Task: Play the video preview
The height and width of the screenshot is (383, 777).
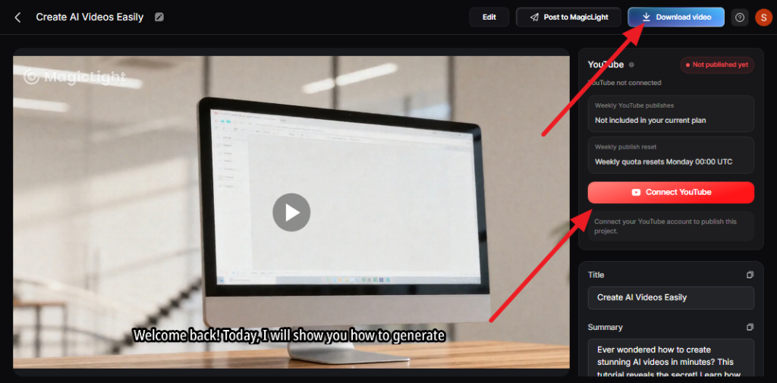Action: 291,212
